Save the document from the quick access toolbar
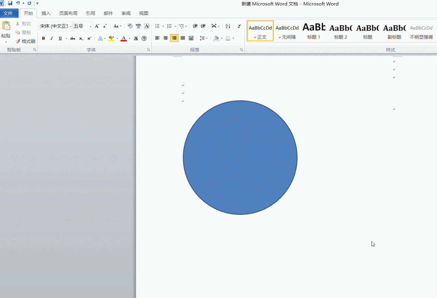This screenshot has width=437, height=298. coord(10,3)
